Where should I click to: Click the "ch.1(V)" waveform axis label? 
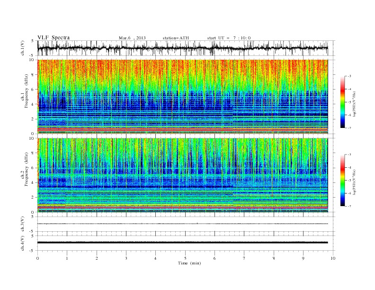(22, 48)
